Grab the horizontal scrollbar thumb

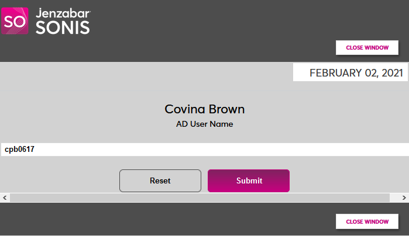coord(199,198)
